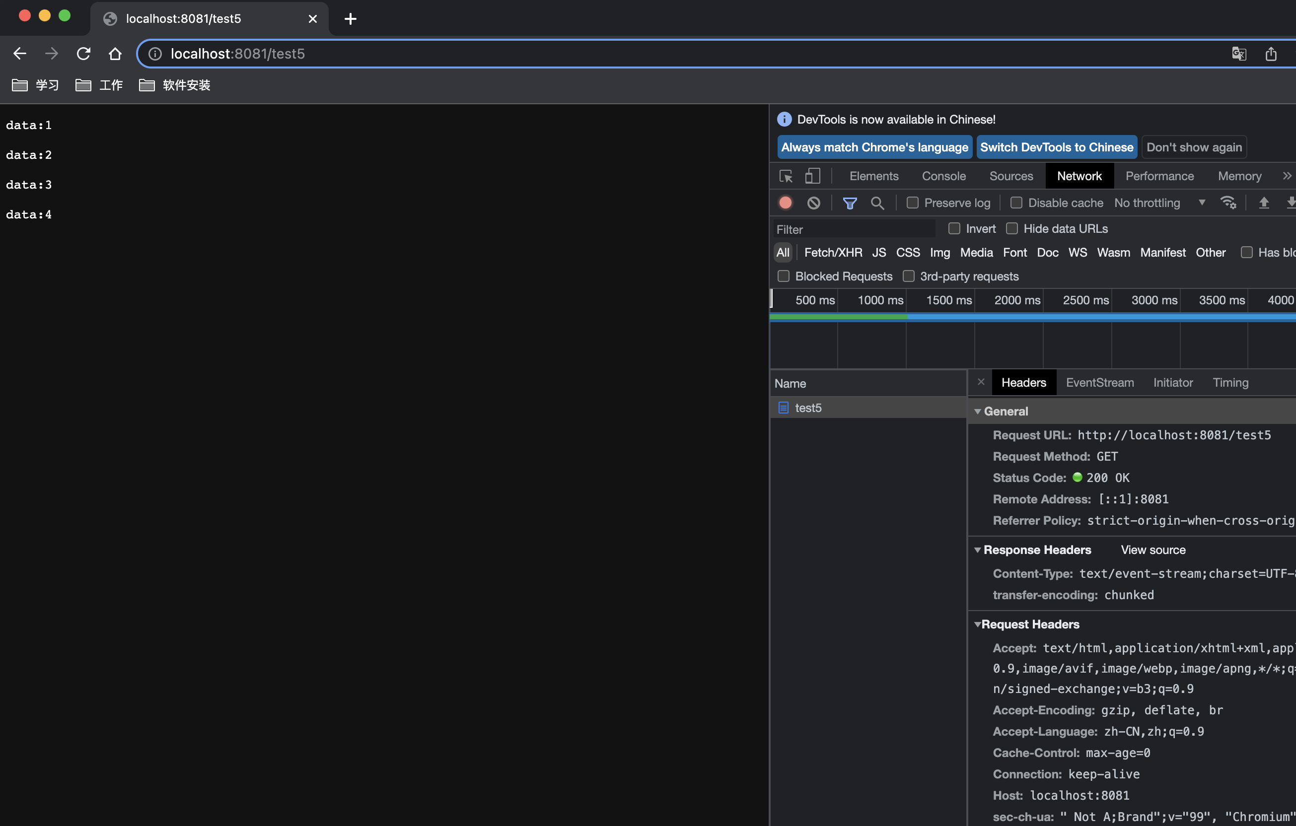The width and height of the screenshot is (1296, 826).
Task: Select the EventStream tab
Action: 1099,382
